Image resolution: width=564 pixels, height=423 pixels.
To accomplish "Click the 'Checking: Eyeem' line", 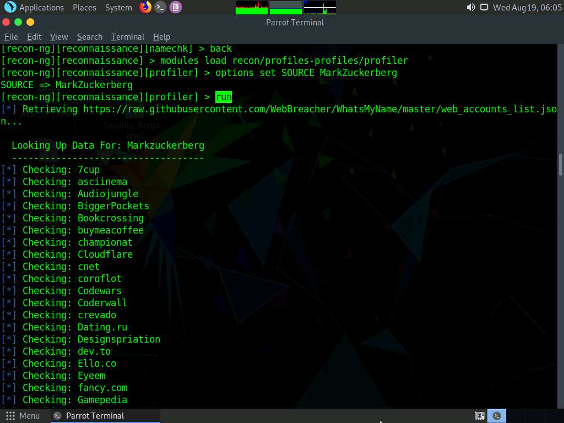I will (53, 376).
